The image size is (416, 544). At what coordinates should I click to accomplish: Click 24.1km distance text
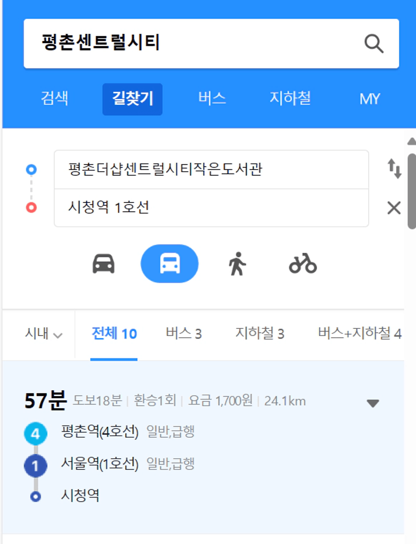(285, 401)
